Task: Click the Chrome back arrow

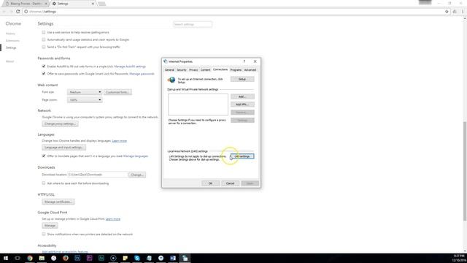Action: point(4,12)
